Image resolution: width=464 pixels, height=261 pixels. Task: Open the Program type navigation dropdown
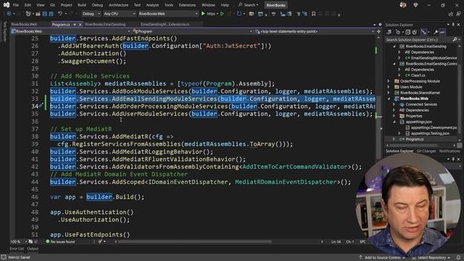(x=192, y=31)
